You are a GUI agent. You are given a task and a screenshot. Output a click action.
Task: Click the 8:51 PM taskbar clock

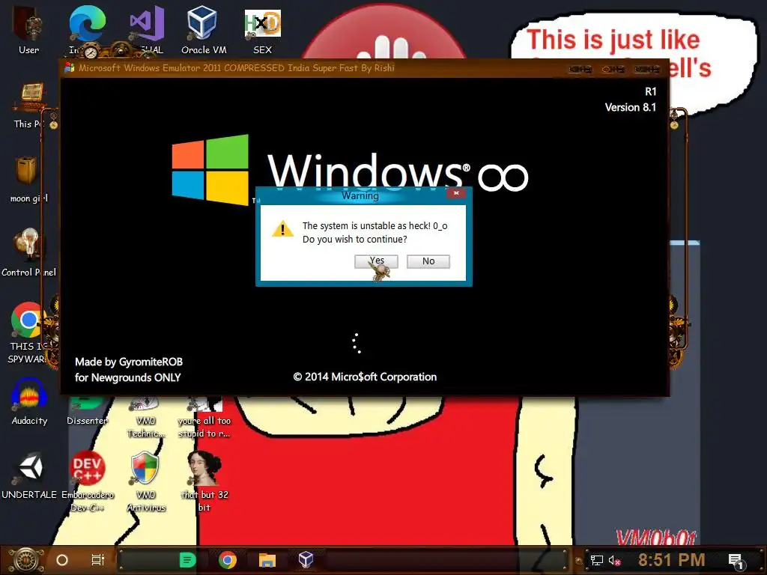tap(671, 560)
